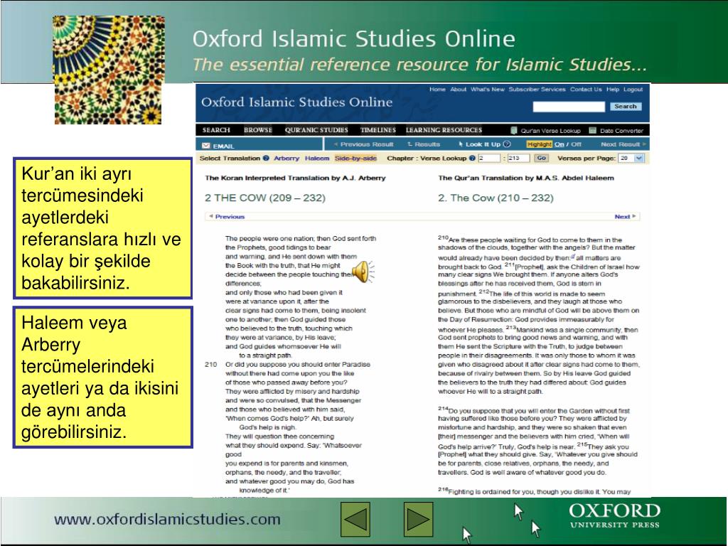The height and width of the screenshot is (546, 728).
Task: Click the chapter number input field
Action: [x=489, y=159]
